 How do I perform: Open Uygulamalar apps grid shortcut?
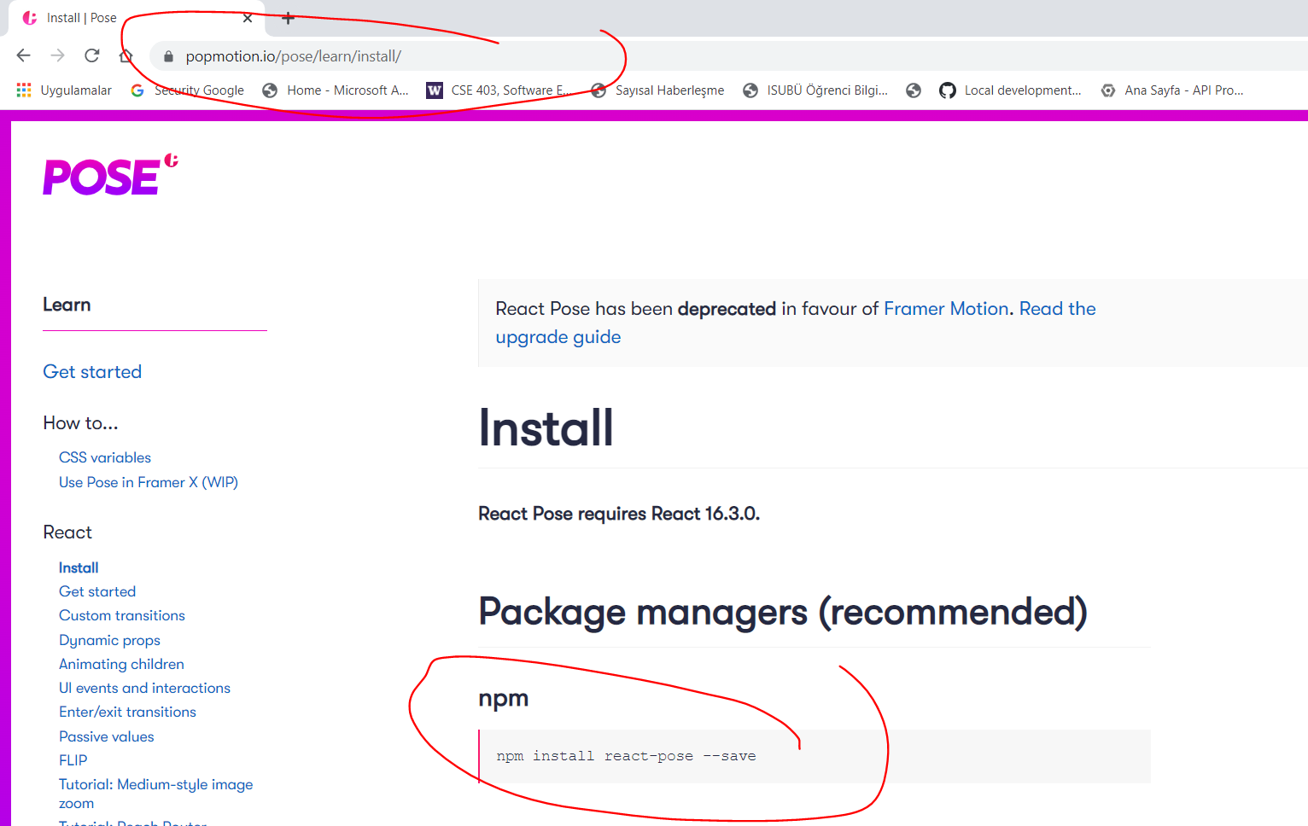[x=64, y=90]
